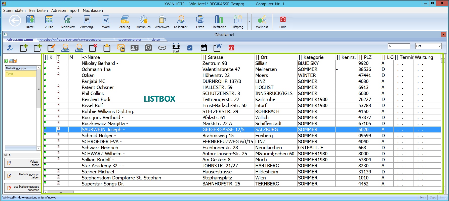Click the Volltextsuche button
This screenshot has height=201, width=449.
[22, 163]
